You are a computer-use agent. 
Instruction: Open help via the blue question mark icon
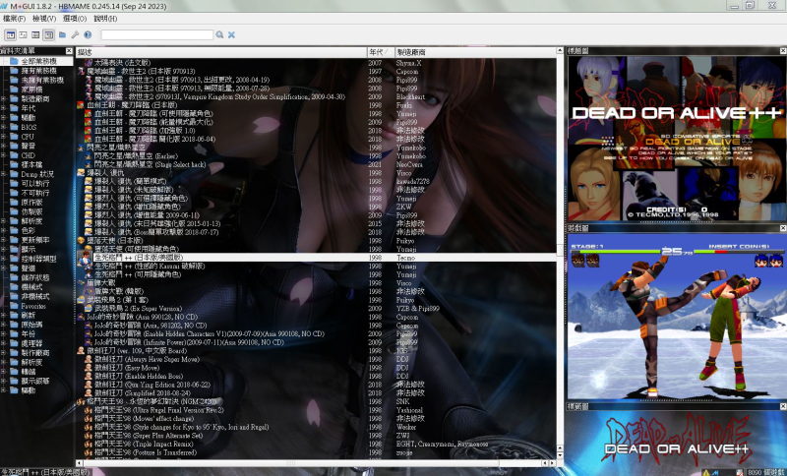[x=88, y=34]
